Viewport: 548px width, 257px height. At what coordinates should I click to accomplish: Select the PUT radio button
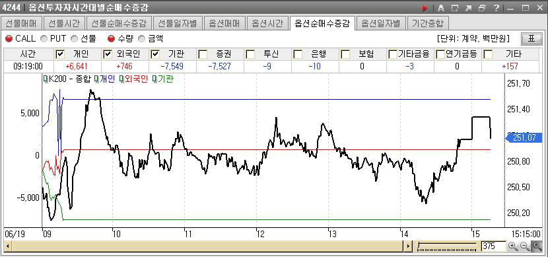44,38
